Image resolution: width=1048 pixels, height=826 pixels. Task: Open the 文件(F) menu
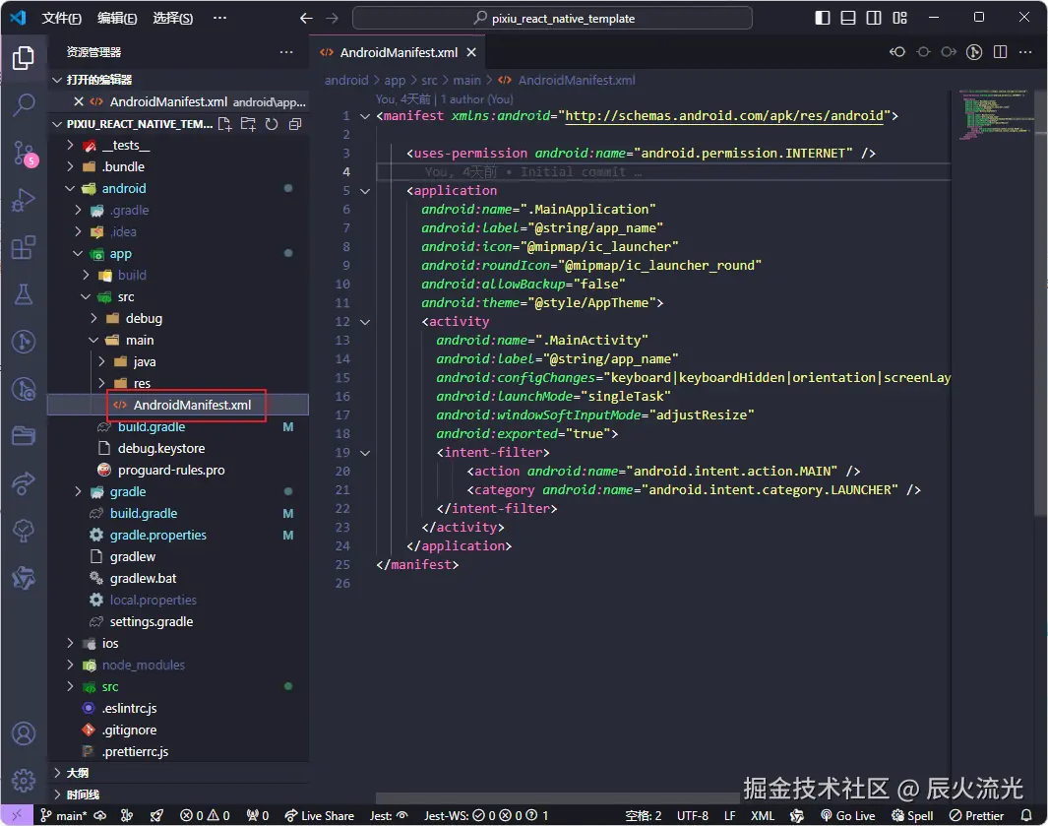coord(62,18)
